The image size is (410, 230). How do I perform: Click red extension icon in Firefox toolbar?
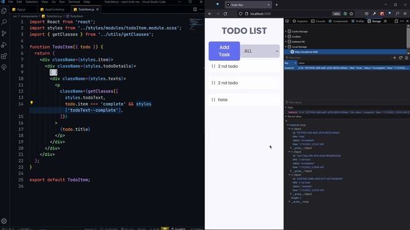point(382,13)
